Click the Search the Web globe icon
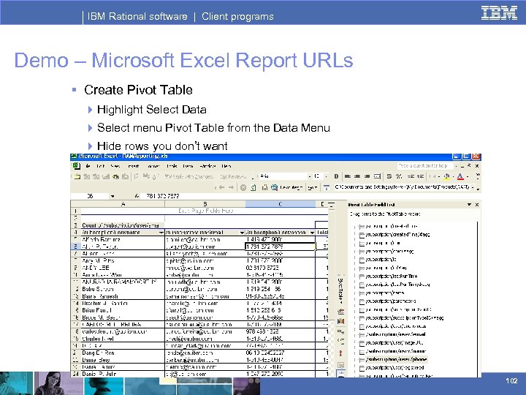526x395 pixels. tap(275, 187)
